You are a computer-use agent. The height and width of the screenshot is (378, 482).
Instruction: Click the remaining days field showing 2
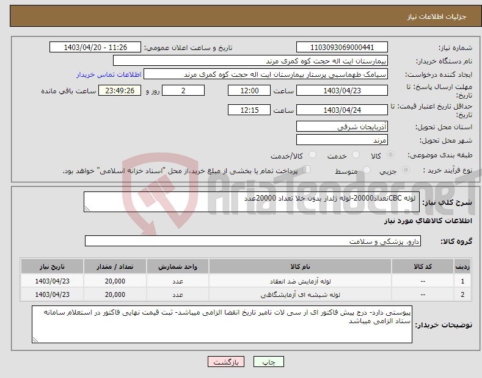click(183, 90)
